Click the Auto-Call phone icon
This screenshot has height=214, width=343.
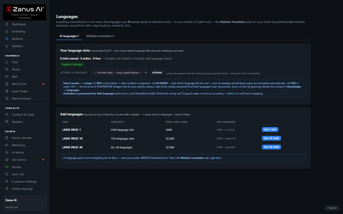pyautogui.click(x=7, y=174)
